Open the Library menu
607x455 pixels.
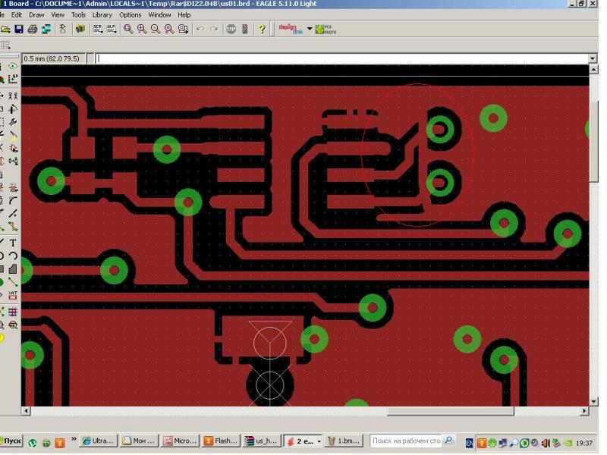pyautogui.click(x=102, y=14)
